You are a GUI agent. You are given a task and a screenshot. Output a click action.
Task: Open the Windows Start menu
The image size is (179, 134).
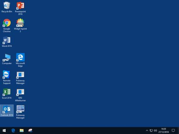pos(4,130)
